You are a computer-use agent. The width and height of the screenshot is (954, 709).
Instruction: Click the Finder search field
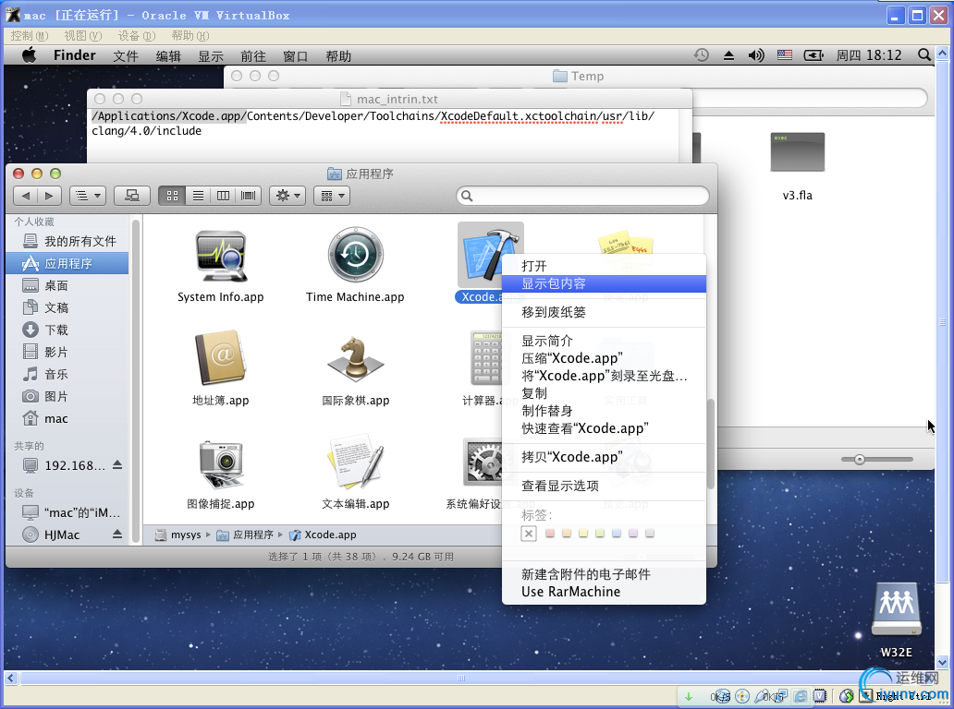click(x=583, y=196)
